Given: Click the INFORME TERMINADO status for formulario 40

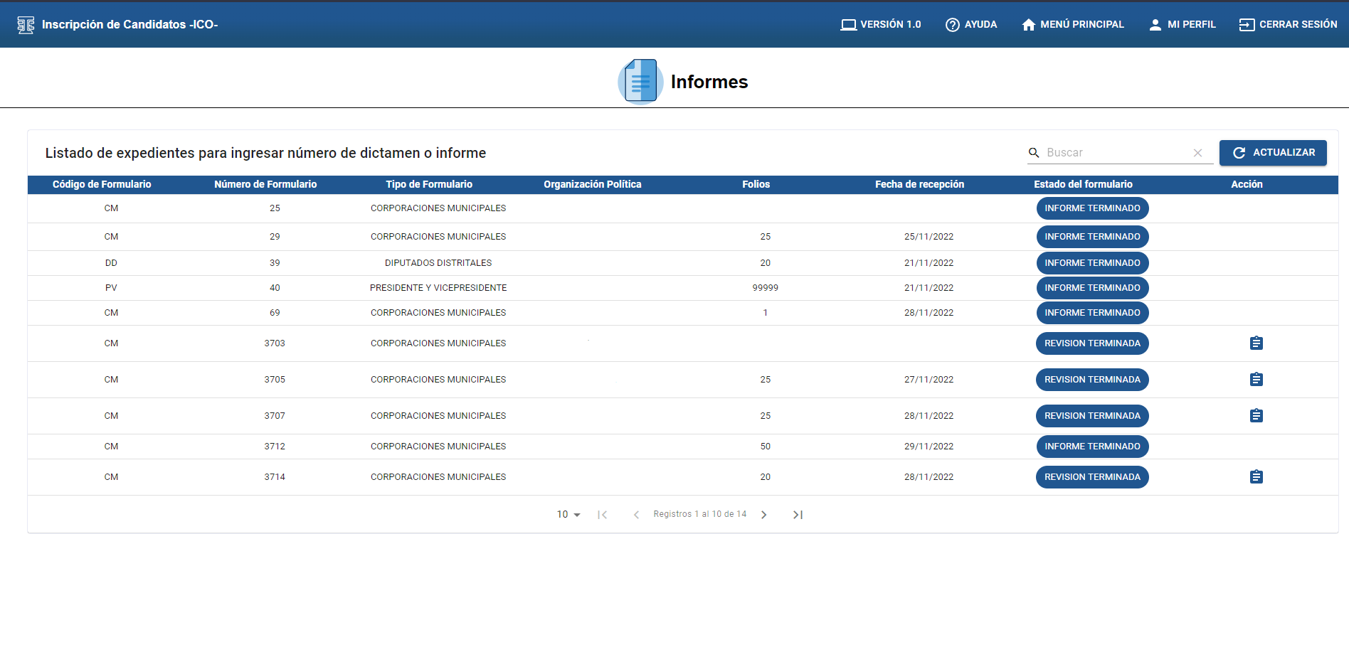Looking at the screenshot, I should pyautogui.click(x=1092, y=287).
